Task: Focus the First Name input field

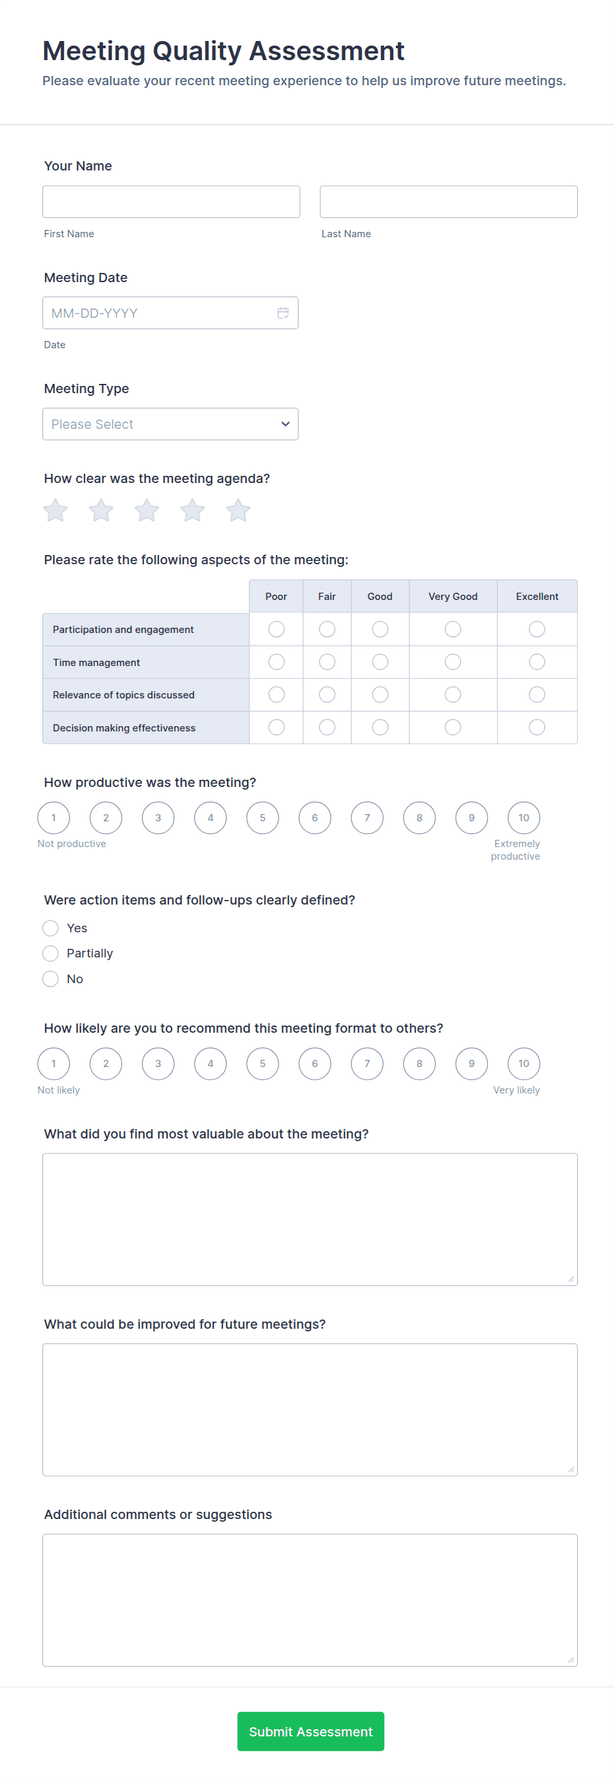Action: (x=171, y=202)
